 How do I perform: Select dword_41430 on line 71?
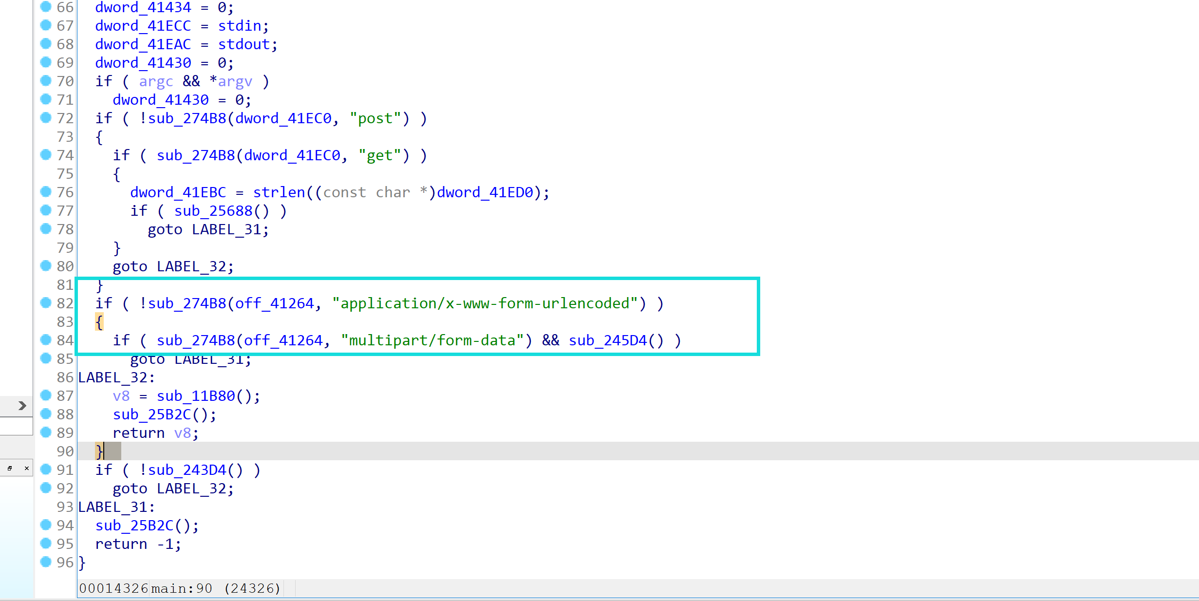point(161,100)
